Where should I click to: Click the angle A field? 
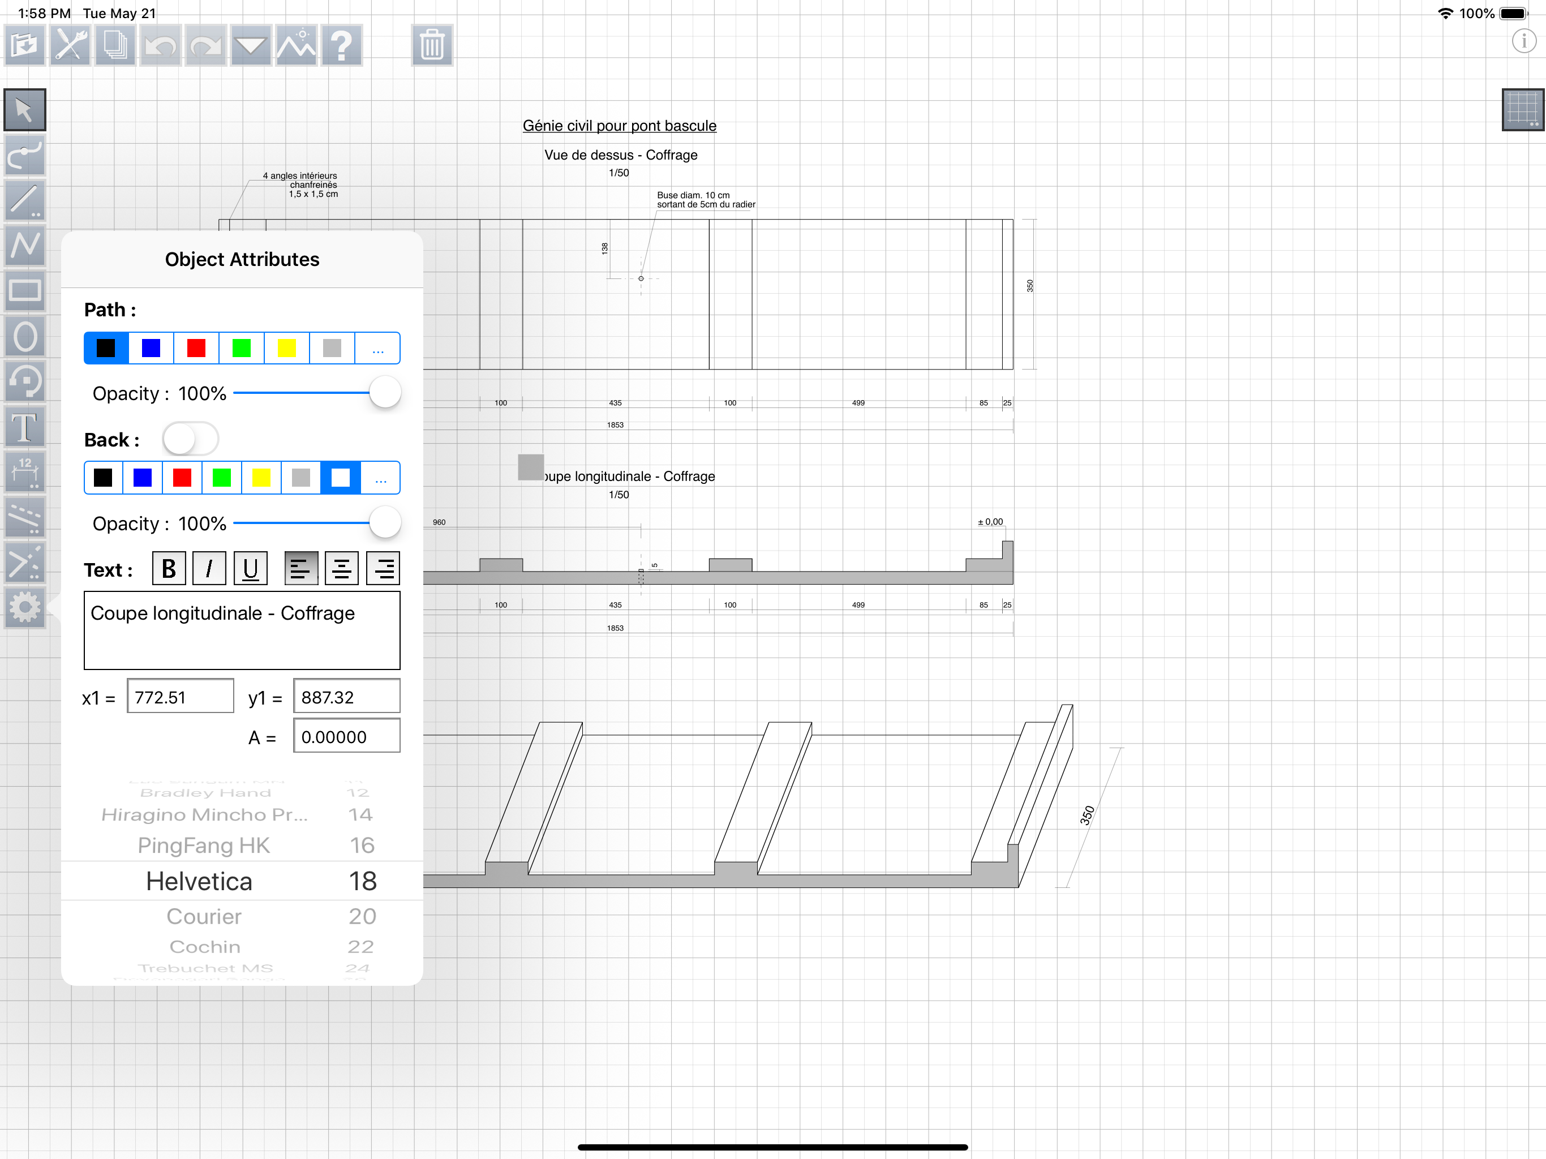tap(347, 736)
